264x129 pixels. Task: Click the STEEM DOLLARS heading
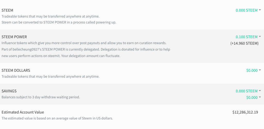pos(16,70)
